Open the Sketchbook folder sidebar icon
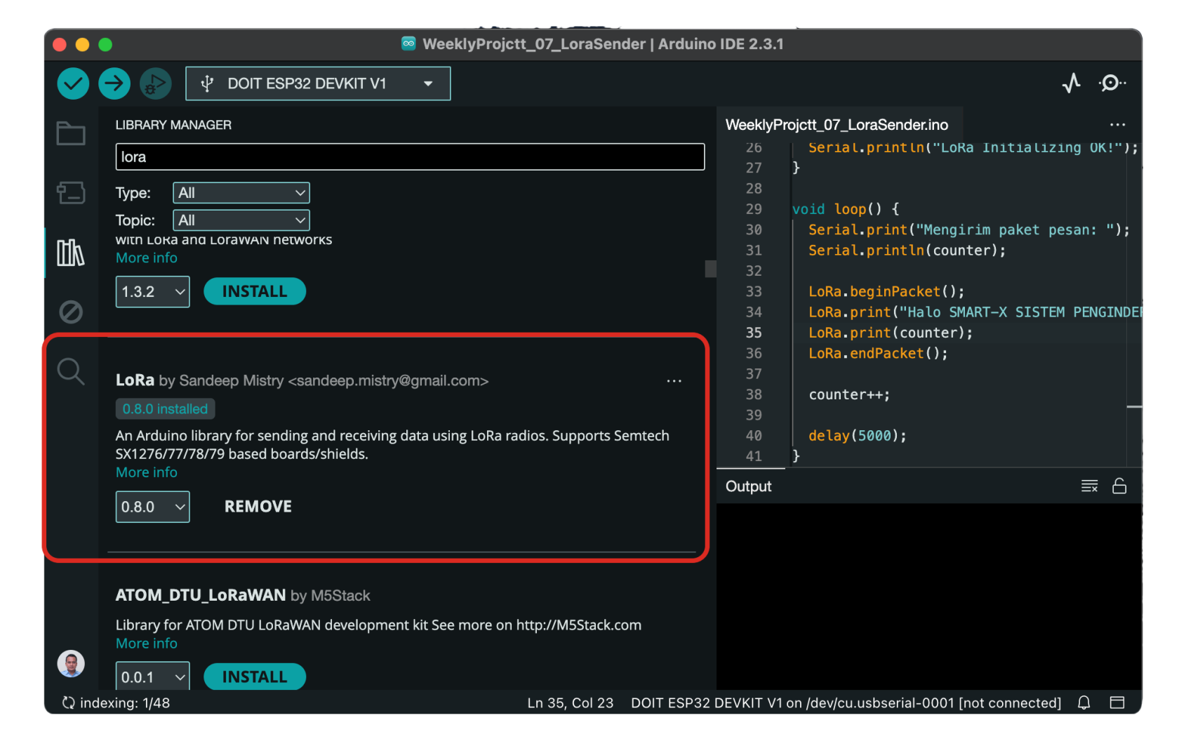1179x746 pixels. click(x=71, y=133)
